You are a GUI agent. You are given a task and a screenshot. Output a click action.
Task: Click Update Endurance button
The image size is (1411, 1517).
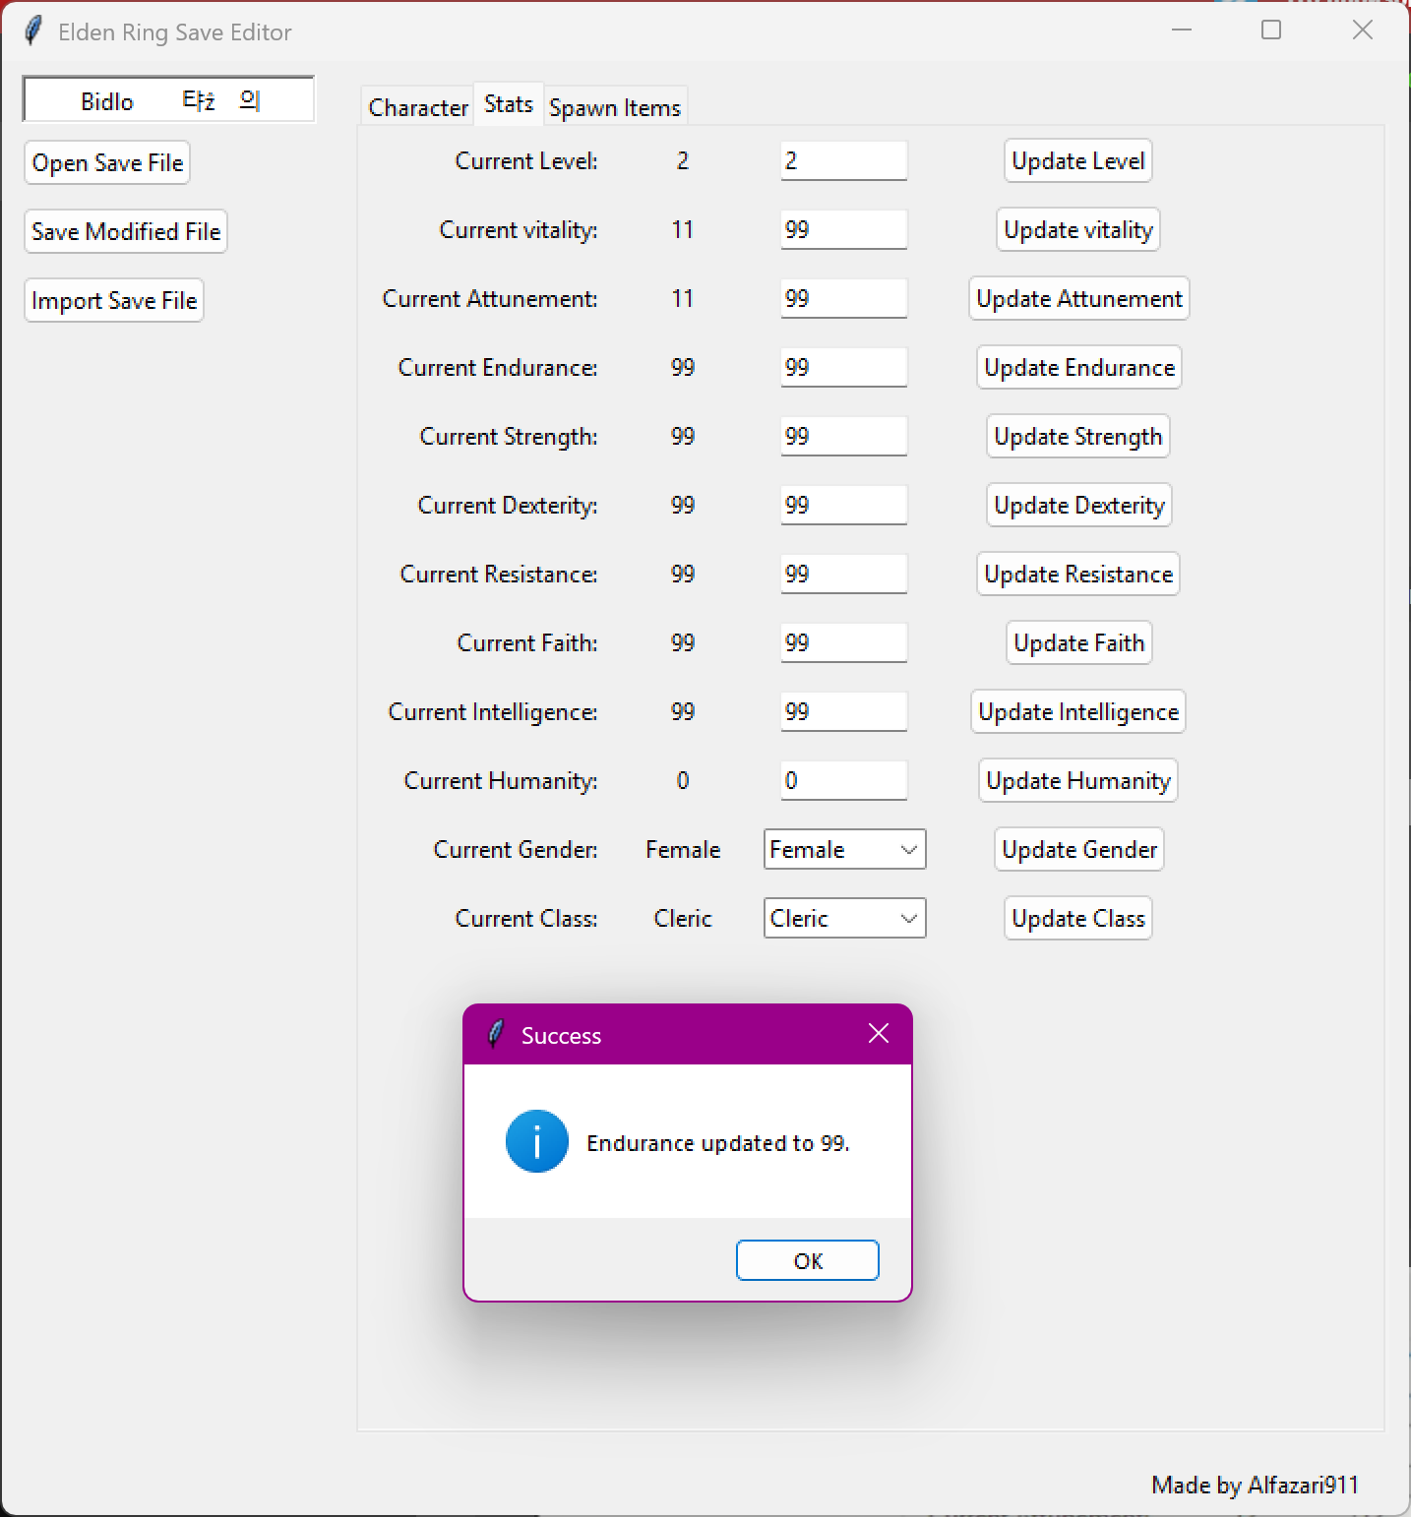tap(1079, 368)
